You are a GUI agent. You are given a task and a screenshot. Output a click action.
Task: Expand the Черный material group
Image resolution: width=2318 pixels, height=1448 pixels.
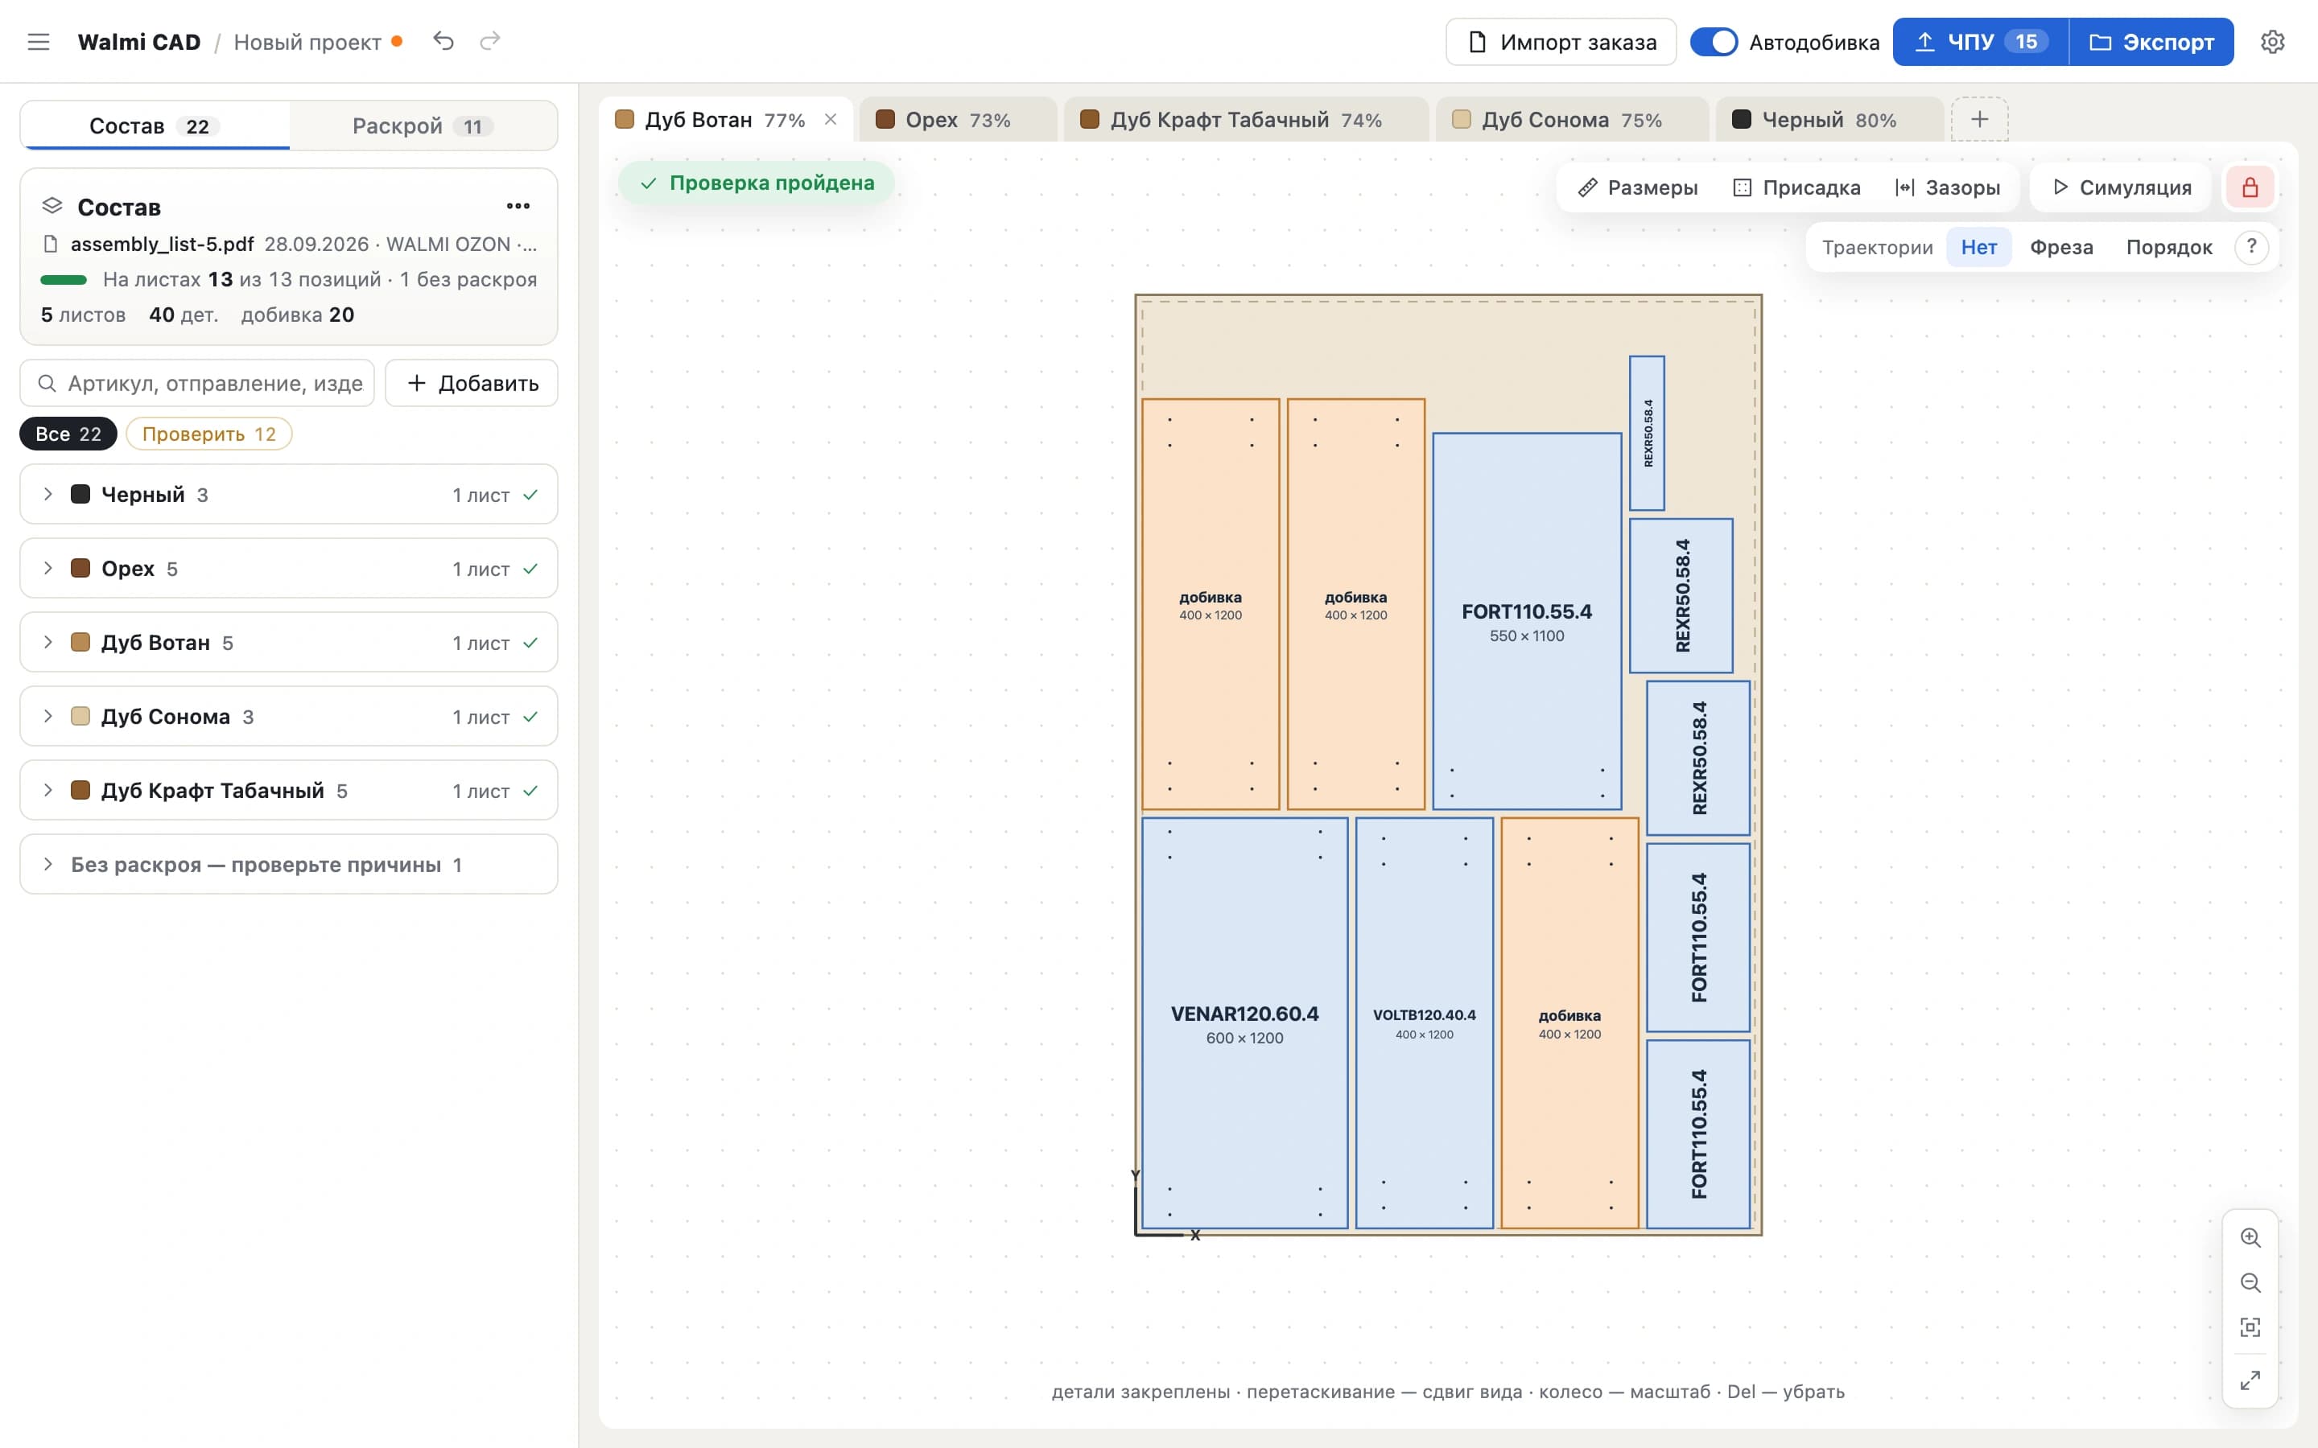pos(288,494)
